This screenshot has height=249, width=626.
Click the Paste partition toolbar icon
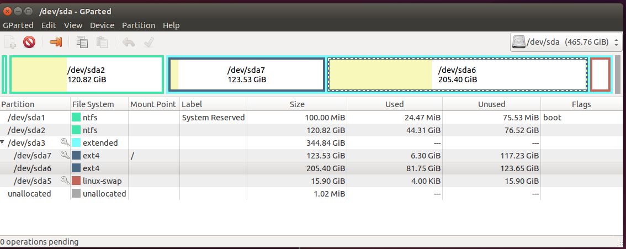pos(102,42)
